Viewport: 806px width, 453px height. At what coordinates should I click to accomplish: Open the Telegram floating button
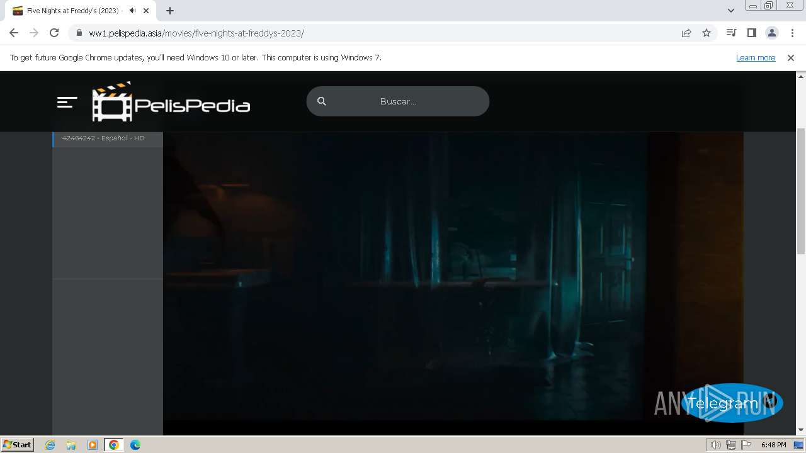(x=732, y=403)
